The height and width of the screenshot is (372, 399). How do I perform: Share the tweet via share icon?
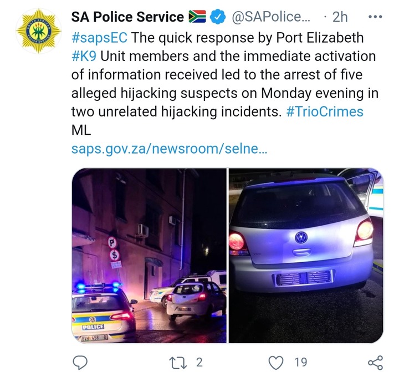point(376,363)
